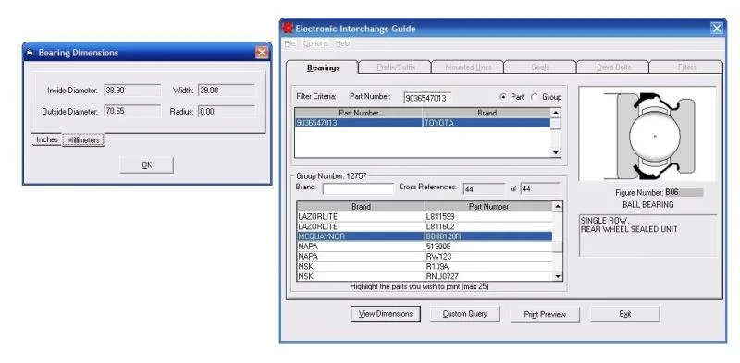Select the Group radio button
The height and width of the screenshot is (363, 740).
535,97
